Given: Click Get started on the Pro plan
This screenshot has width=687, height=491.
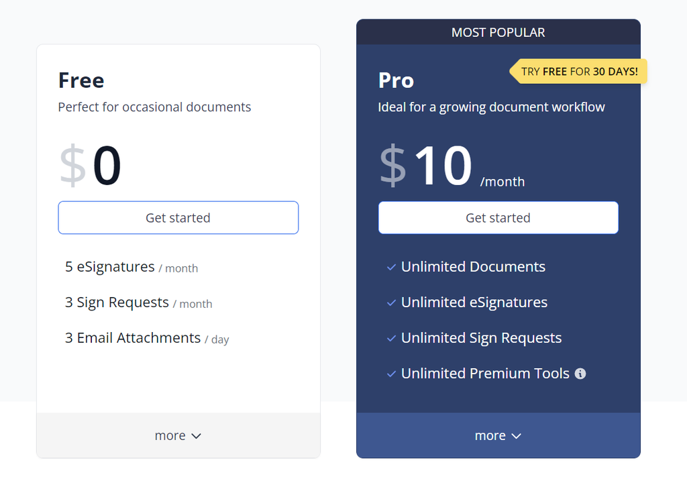Looking at the screenshot, I should pos(498,217).
